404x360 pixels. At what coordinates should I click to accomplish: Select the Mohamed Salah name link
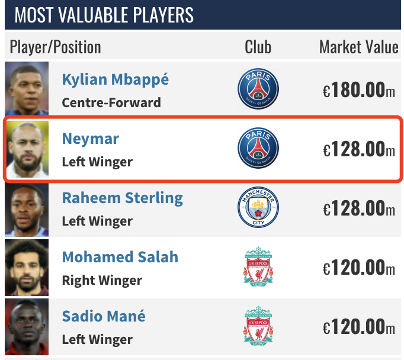(x=120, y=257)
